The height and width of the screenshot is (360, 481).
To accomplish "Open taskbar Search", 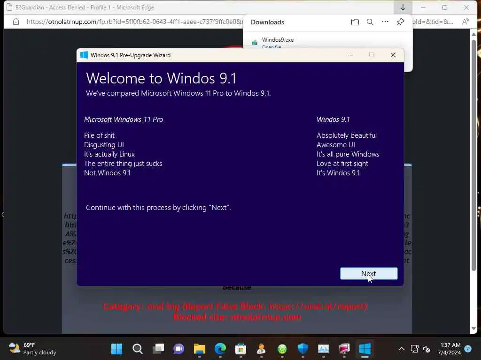I will [x=138, y=349].
